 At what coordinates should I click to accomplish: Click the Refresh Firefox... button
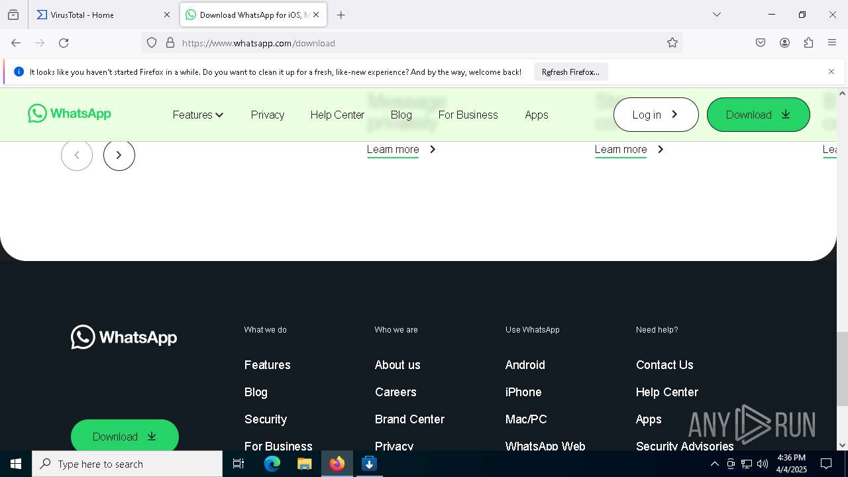pos(570,72)
